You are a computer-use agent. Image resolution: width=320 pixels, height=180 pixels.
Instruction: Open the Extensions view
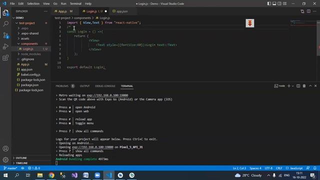coord(5,58)
